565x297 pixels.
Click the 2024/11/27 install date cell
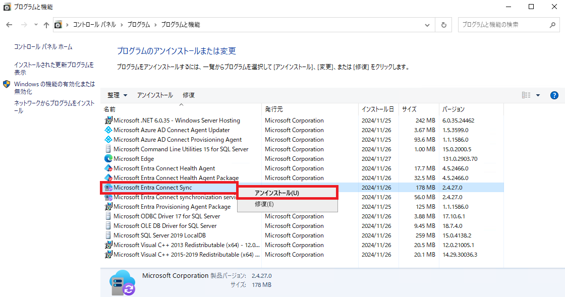tap(376, 159)
